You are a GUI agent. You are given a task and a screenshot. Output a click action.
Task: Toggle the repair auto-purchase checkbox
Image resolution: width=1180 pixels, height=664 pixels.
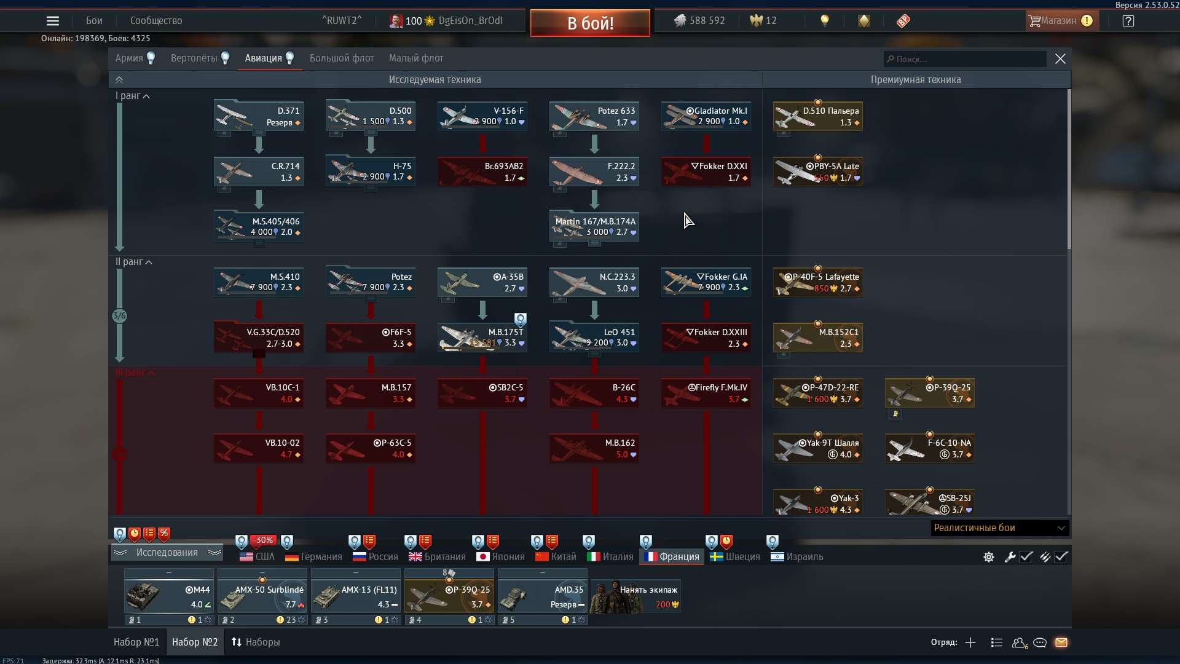coord(1026,557)
